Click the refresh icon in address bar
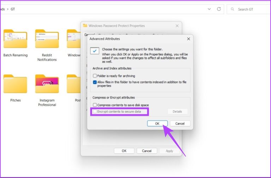The height and width of the screenshot is (178, 271). [x=219, y=9]
